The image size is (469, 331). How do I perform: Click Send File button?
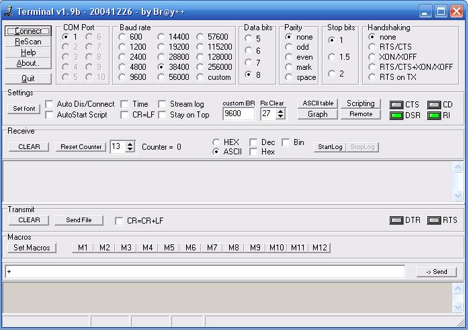click(x=79, y=220)
